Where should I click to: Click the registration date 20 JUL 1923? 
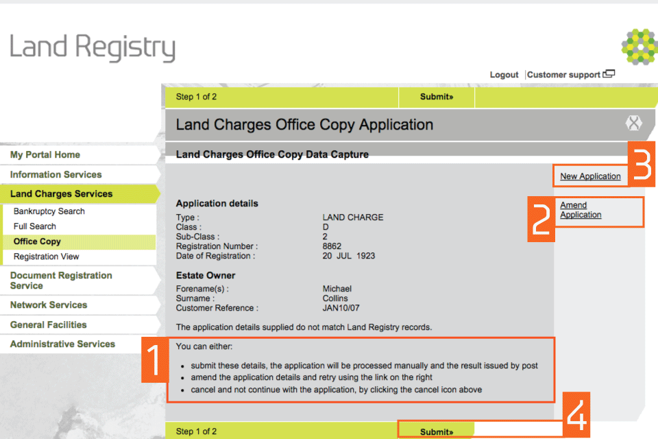click(349, 256)
